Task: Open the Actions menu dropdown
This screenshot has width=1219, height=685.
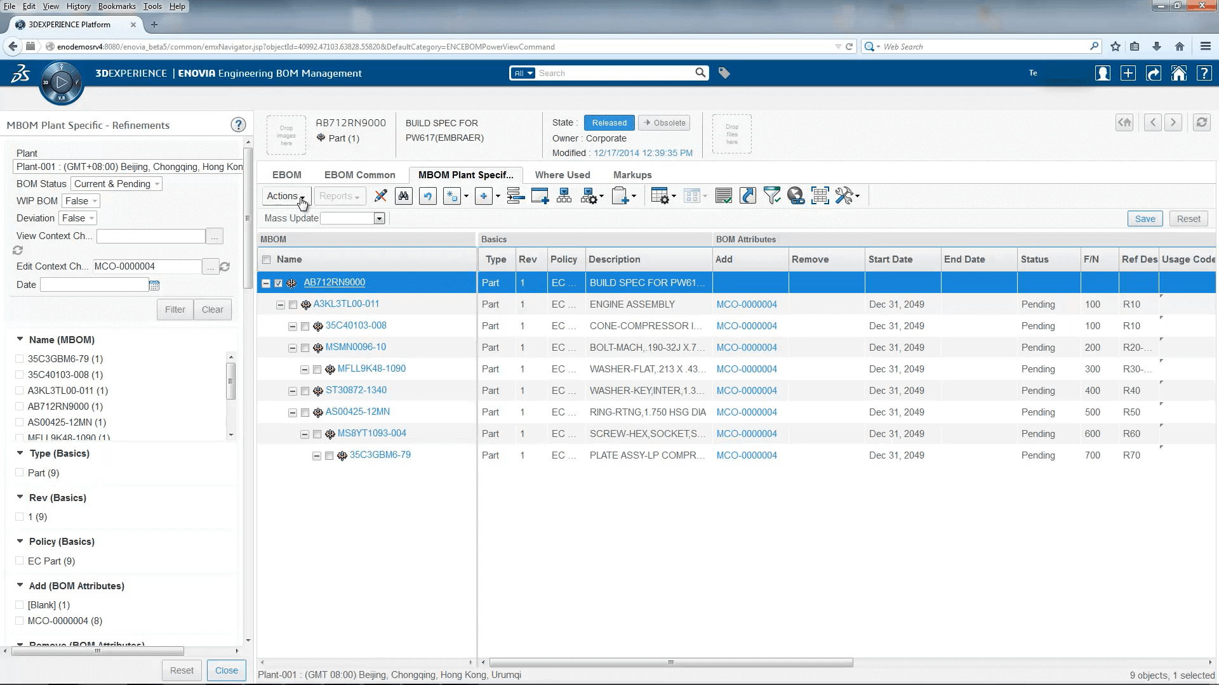Action: pyautogui.click(x=286, y=196)
